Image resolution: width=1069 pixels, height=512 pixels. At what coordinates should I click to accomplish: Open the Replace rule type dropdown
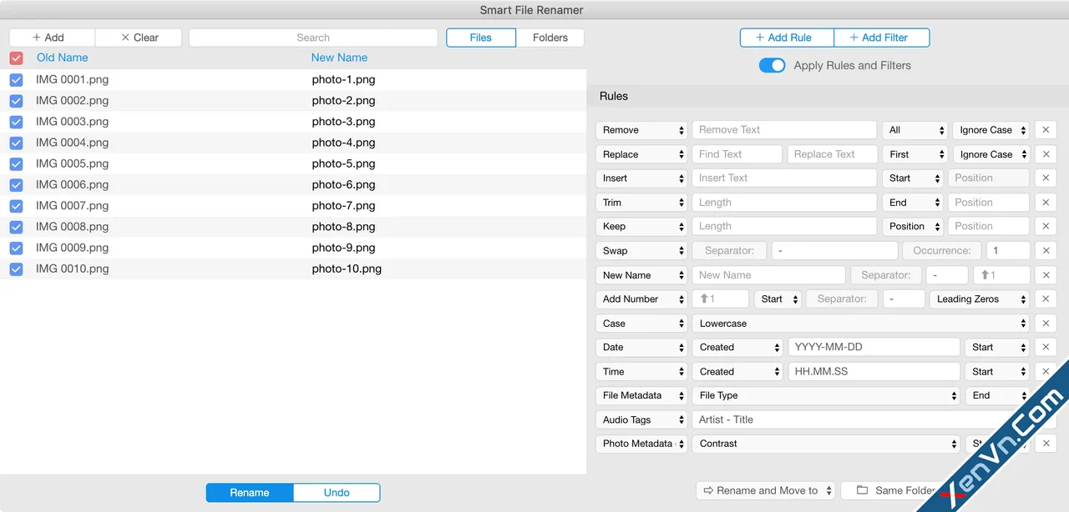(x=641, y=154)
